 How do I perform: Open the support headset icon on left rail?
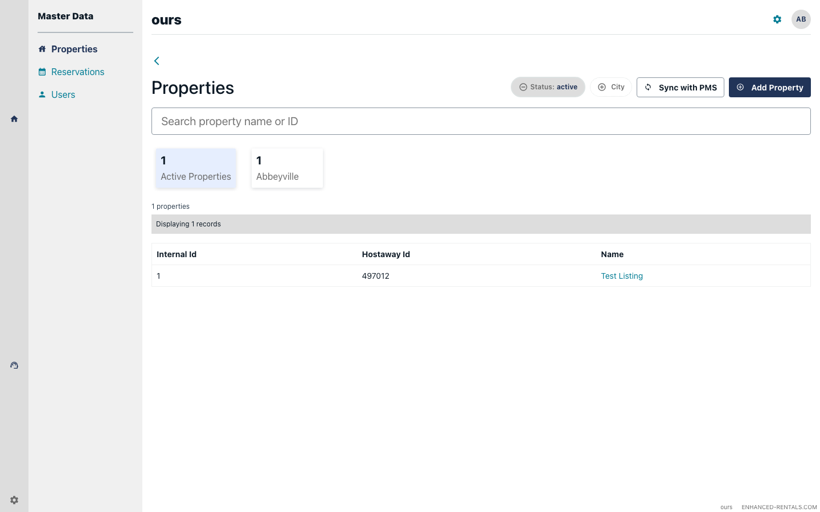point(14,365)
